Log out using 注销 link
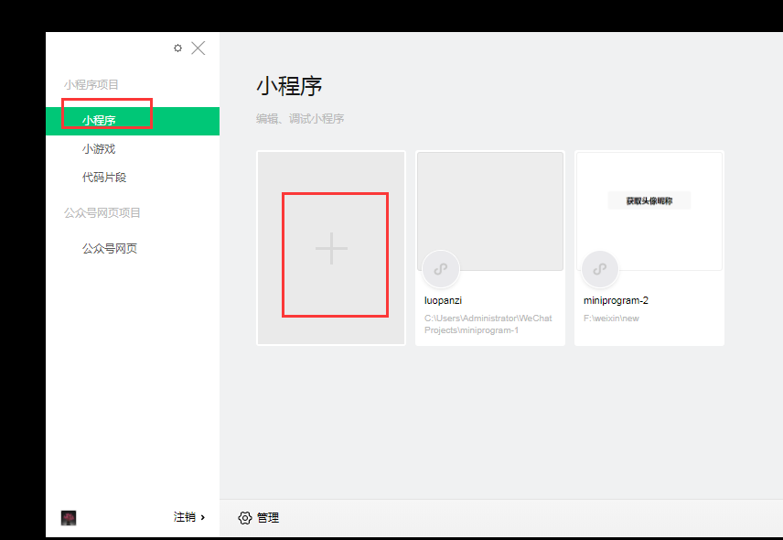 (184, 517)
